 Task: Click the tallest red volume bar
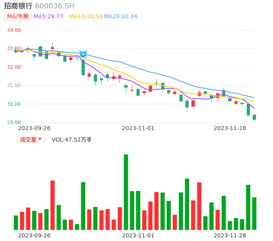point(53,205)
